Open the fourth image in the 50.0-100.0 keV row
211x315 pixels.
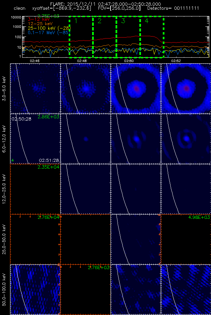[x=186, y=289]
